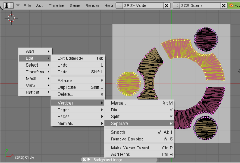Expand the View submenu
This screenshot has width=240, height=163.
point(35,85)
